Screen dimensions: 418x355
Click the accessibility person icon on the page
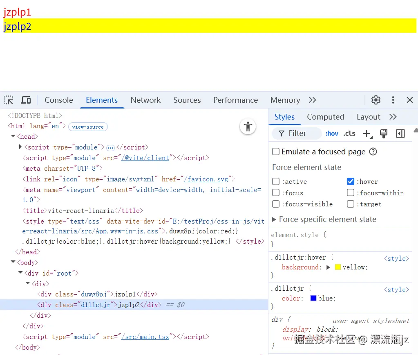coord(248,127)
